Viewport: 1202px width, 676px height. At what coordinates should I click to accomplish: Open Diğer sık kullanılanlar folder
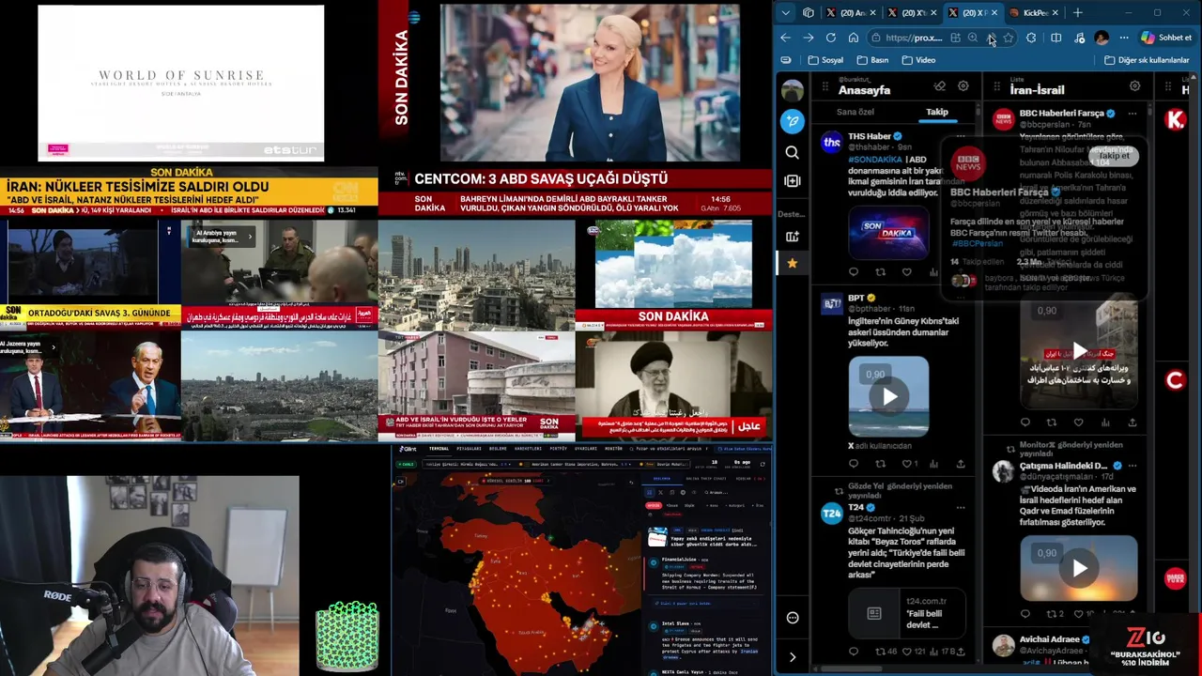click(1147, 60)
